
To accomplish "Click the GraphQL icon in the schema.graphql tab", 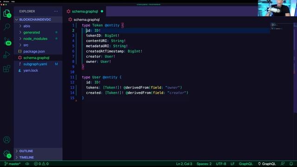I will (68, 11).
